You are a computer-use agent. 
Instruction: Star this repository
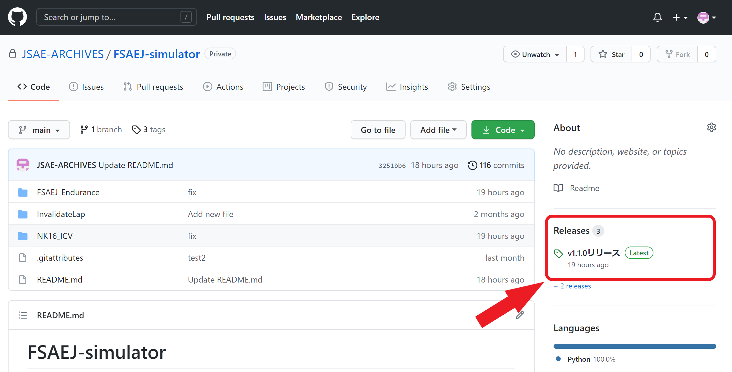click(x=611, y=54)
